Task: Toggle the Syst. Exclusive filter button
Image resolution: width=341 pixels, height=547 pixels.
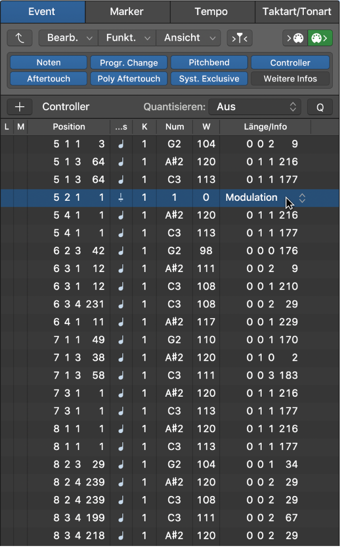Action: 209,79
